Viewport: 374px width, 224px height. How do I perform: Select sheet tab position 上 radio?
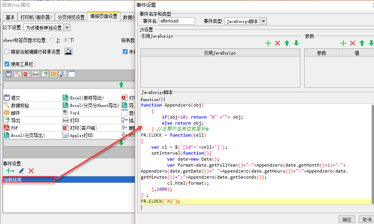[x=52, y=40]
